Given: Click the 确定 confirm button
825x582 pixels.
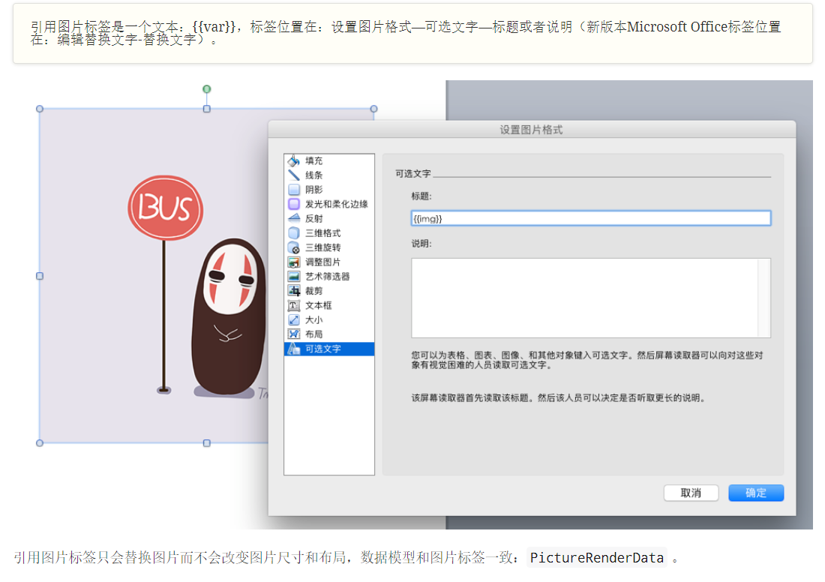Looking at the screenshot, I should pos(756,493).
